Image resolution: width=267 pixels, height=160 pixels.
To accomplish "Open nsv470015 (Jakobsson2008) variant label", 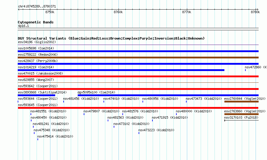I will click(40, 73).
